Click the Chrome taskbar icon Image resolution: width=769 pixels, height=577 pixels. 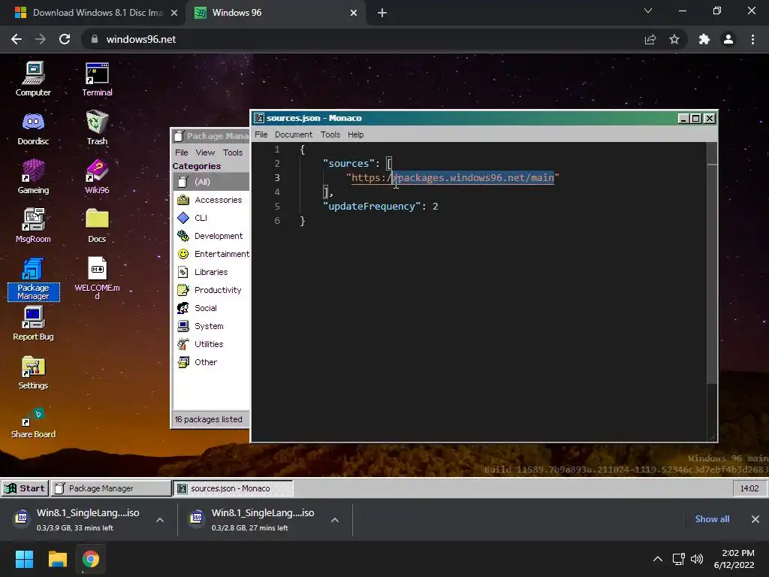click(91, 559)
